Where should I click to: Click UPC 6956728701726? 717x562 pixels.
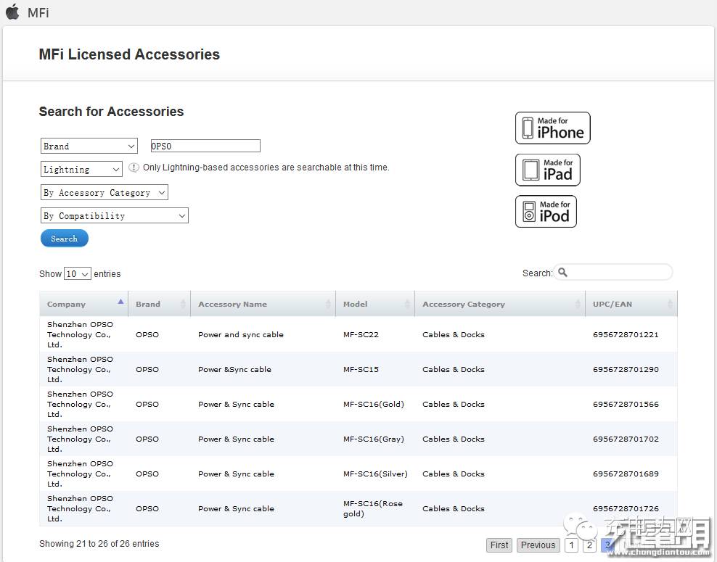pos(626,508)
